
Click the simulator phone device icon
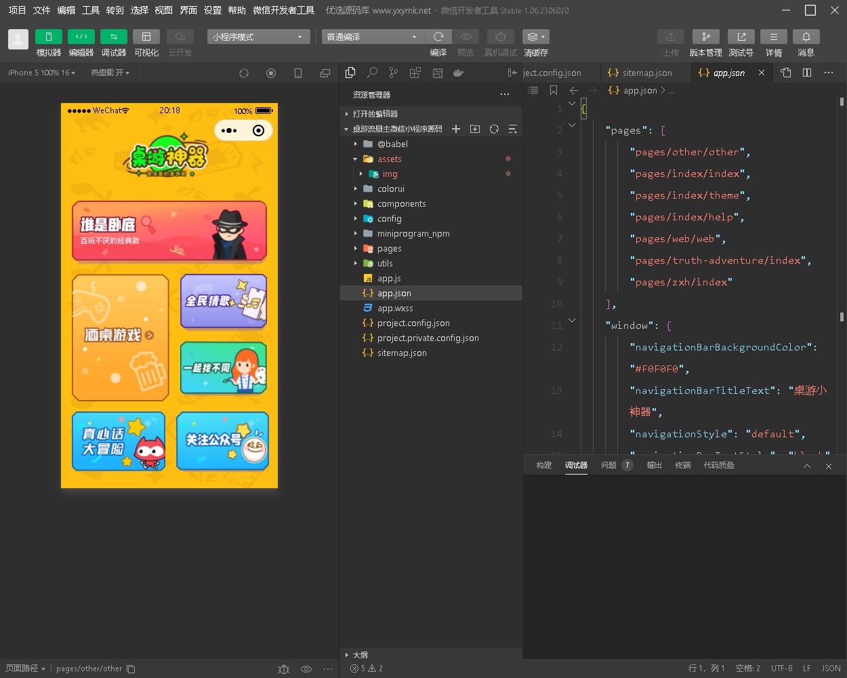[298, 73]
